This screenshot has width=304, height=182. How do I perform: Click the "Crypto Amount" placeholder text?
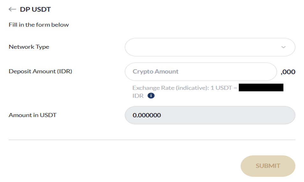(x=156, y=72)
